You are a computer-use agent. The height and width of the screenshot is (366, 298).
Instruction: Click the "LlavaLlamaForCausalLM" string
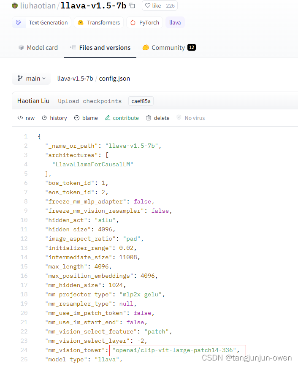(92, 165)
